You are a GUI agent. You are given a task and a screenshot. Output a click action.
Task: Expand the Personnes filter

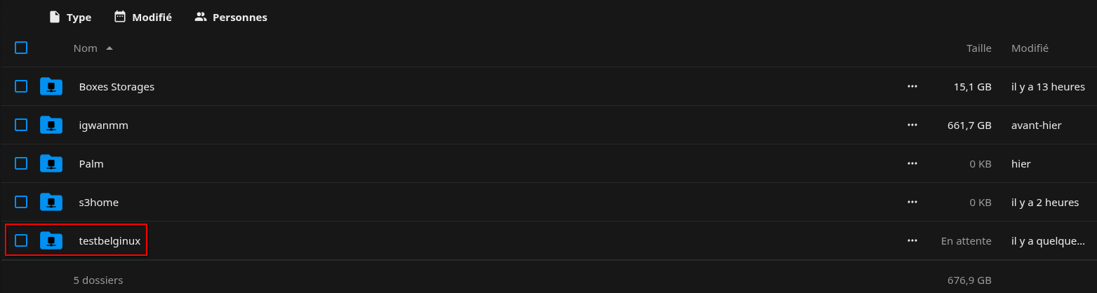pyautogui.click(x=231, y=17)
